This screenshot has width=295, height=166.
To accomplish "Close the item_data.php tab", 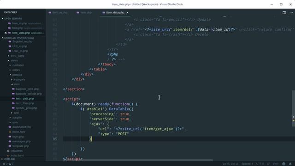I will 127,12.
